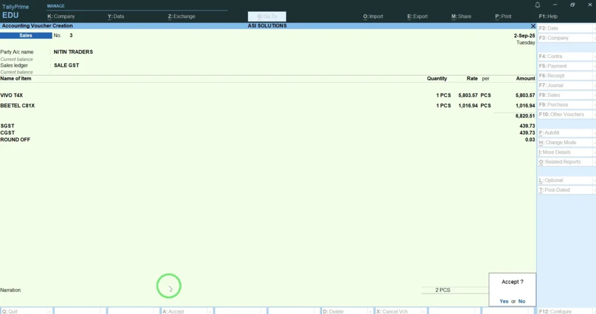596x314 pixels.
Task: Open O: Related Reports
Action: coord(565,162)
